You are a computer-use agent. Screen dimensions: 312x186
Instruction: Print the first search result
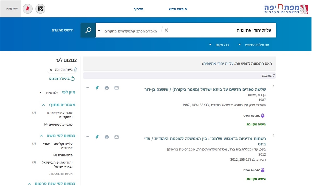[x=107, y=88]
